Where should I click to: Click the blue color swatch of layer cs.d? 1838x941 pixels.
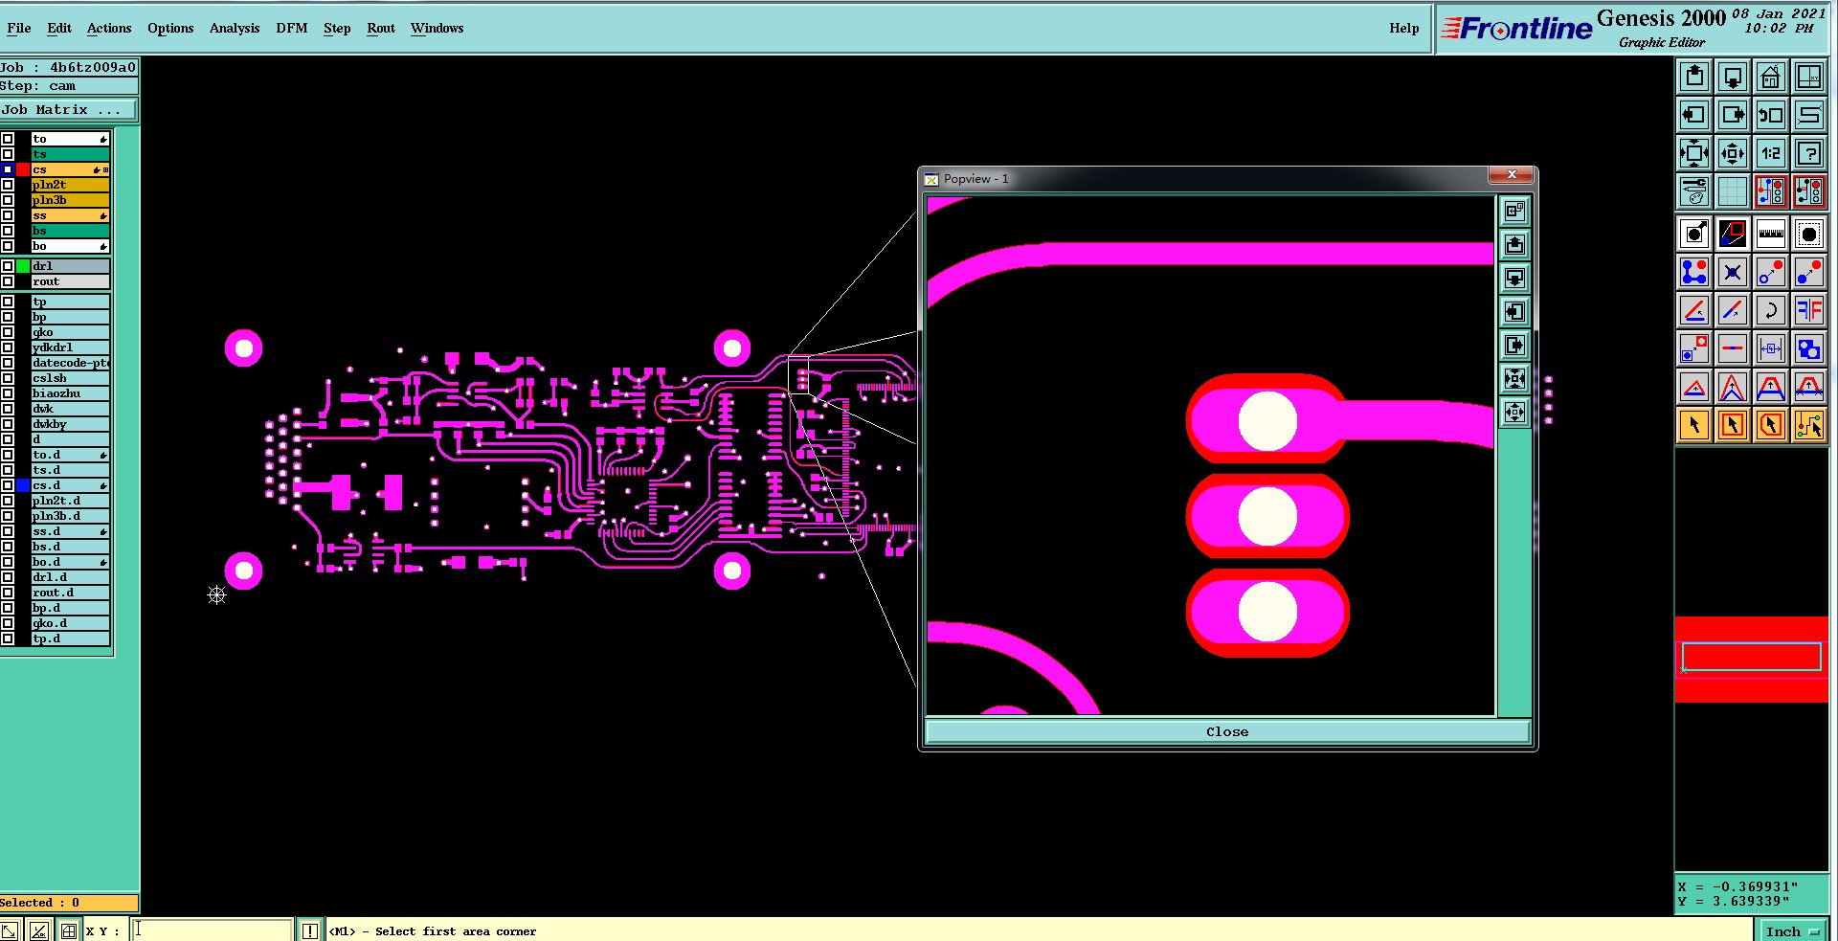pyautogui.click(x=23, y=485)
